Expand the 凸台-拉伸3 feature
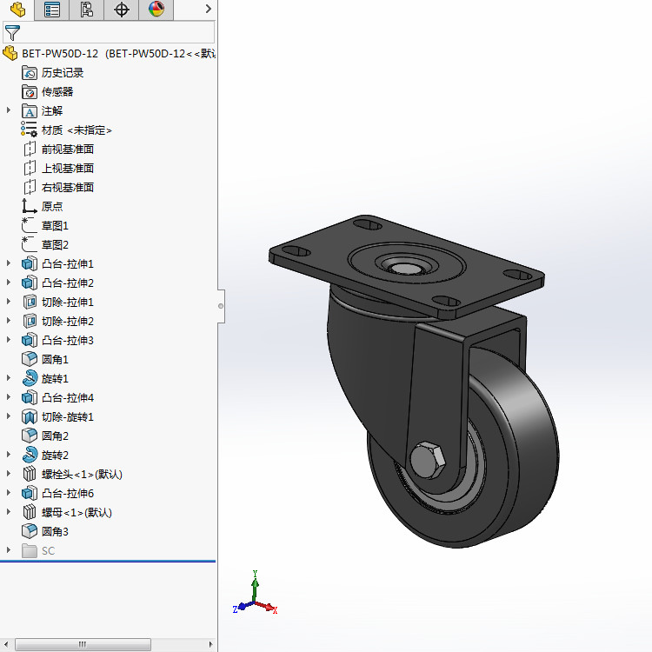652x652 pixels. click(9, 340)
